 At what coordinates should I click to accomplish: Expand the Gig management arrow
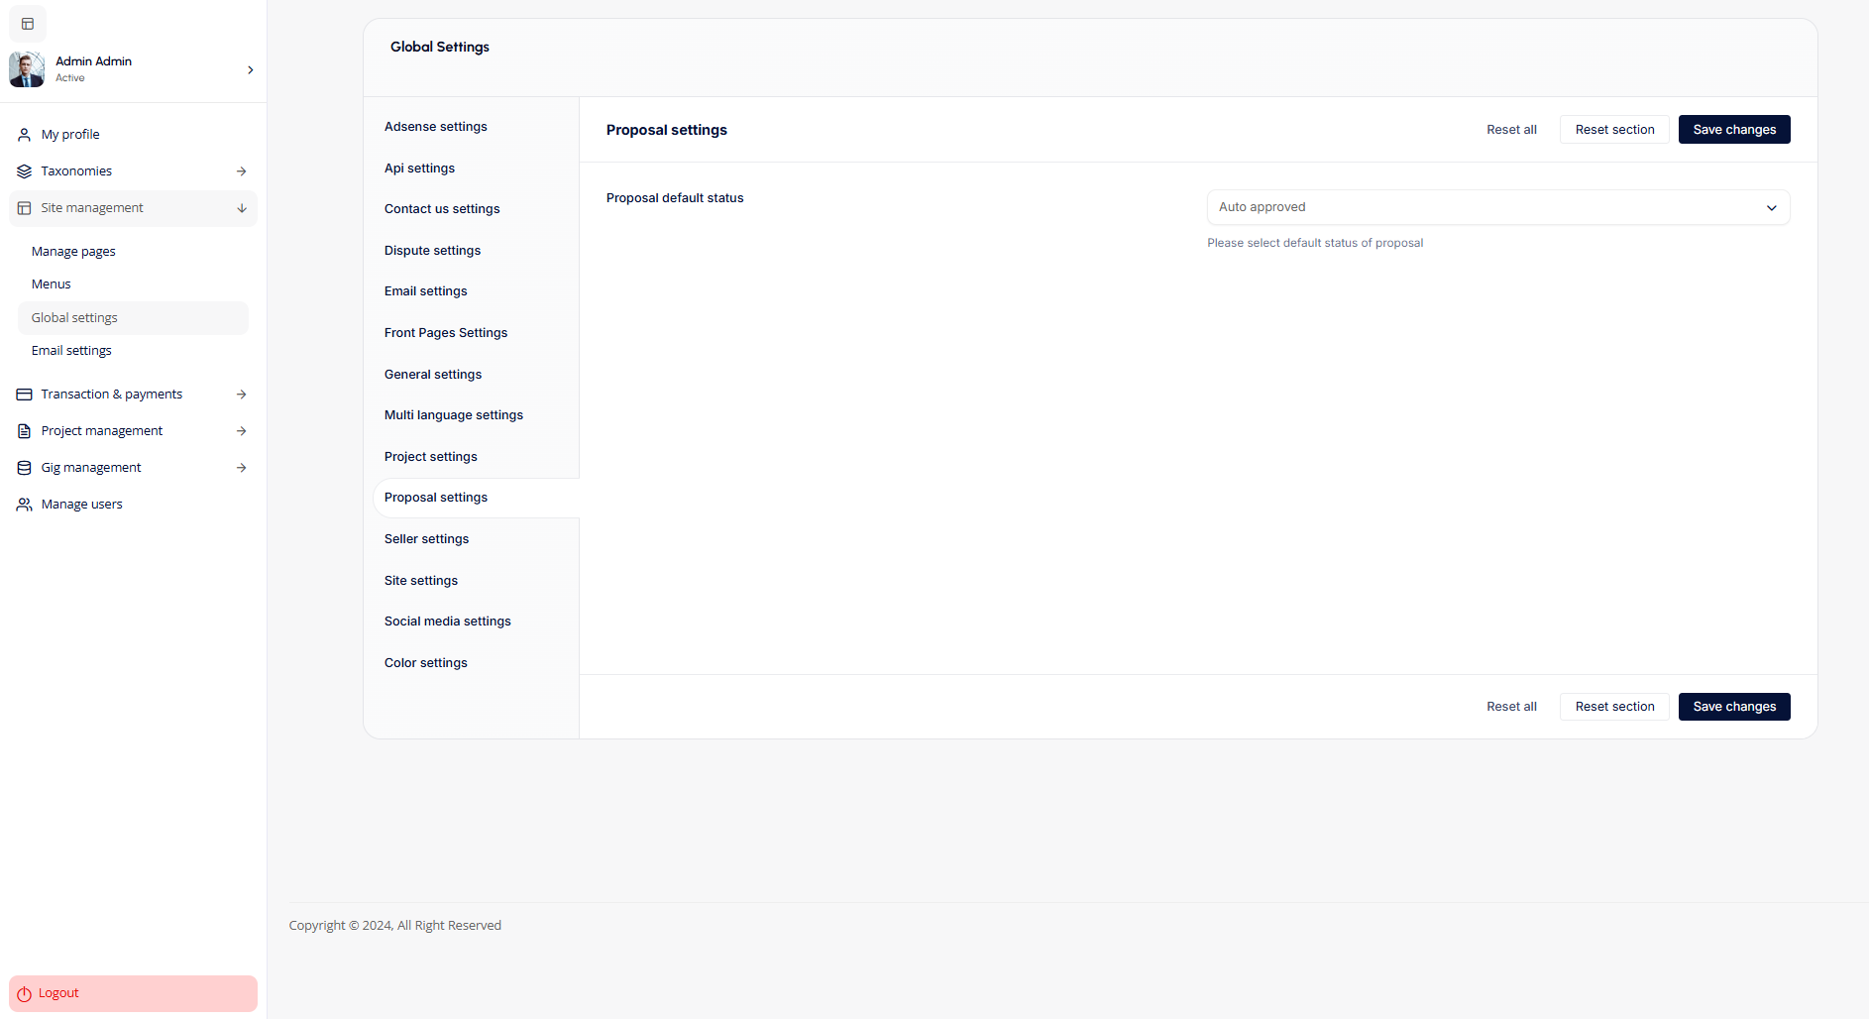coord(242,468)
